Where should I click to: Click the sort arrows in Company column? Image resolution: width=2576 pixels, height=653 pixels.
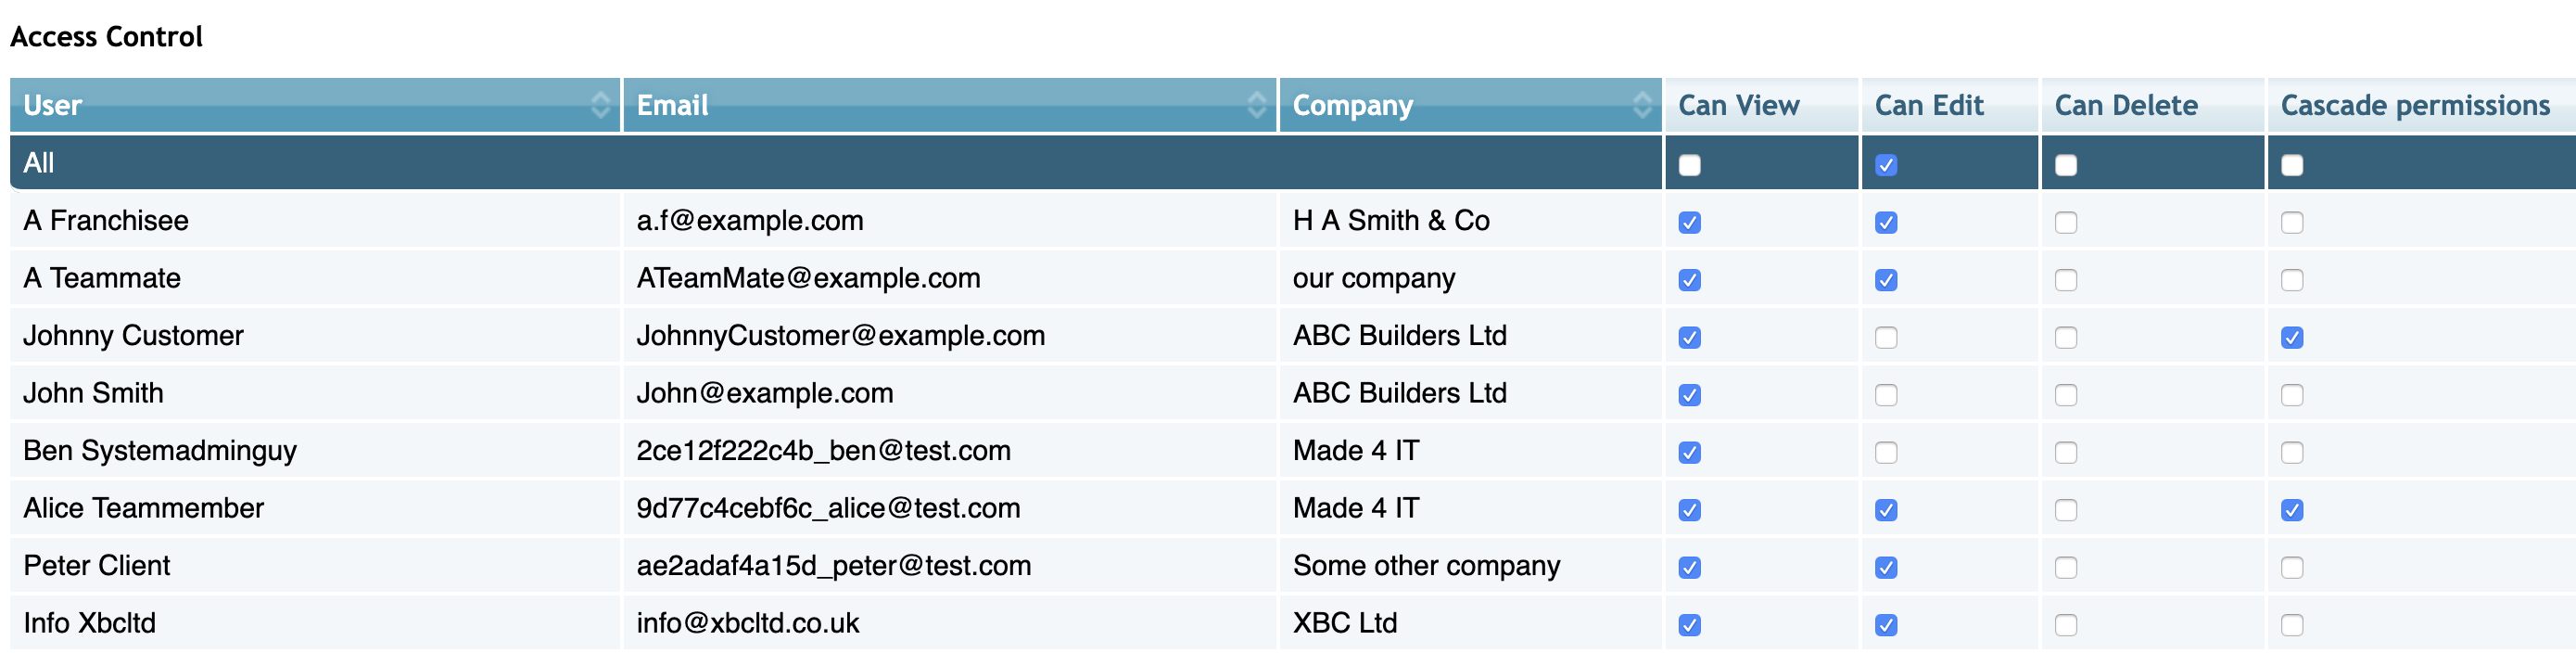[x=1641, y=105]
